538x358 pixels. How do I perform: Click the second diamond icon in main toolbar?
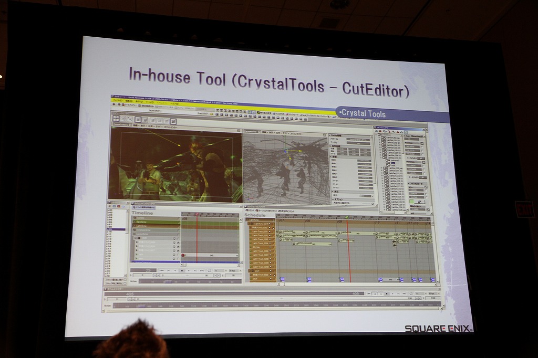[119, 104]
